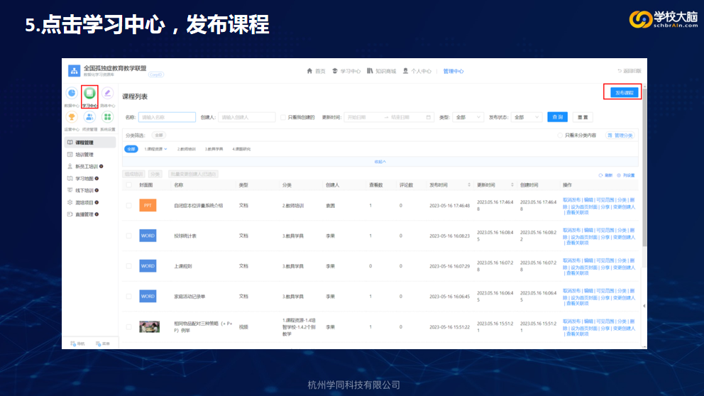Viewport: 704px width, 396px height.
Task: Open the 类型 dropdown
Action: pyautogui.click(x=467, y=117)
